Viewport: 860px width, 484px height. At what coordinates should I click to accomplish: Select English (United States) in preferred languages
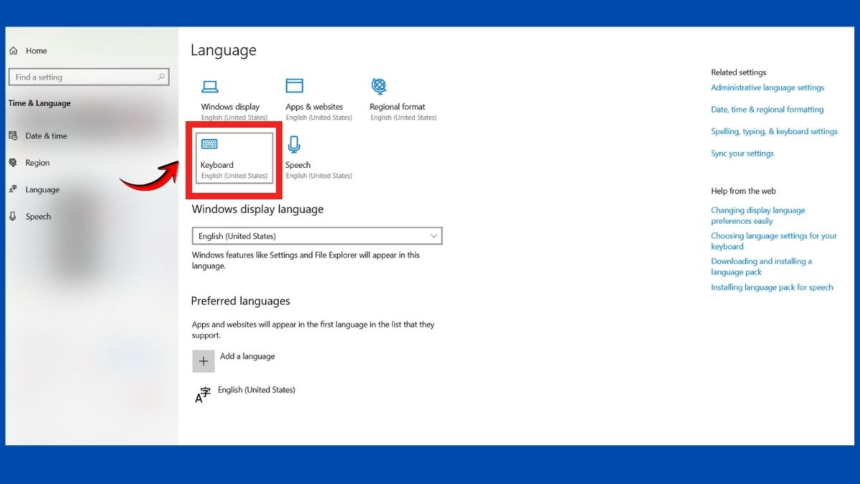coord(257,390)
